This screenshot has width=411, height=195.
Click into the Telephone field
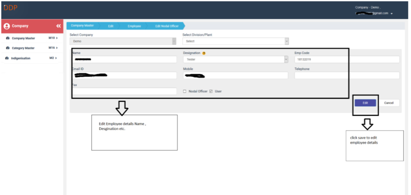tap(347, 75)
